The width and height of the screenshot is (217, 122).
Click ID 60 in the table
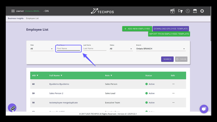(33, 84)
